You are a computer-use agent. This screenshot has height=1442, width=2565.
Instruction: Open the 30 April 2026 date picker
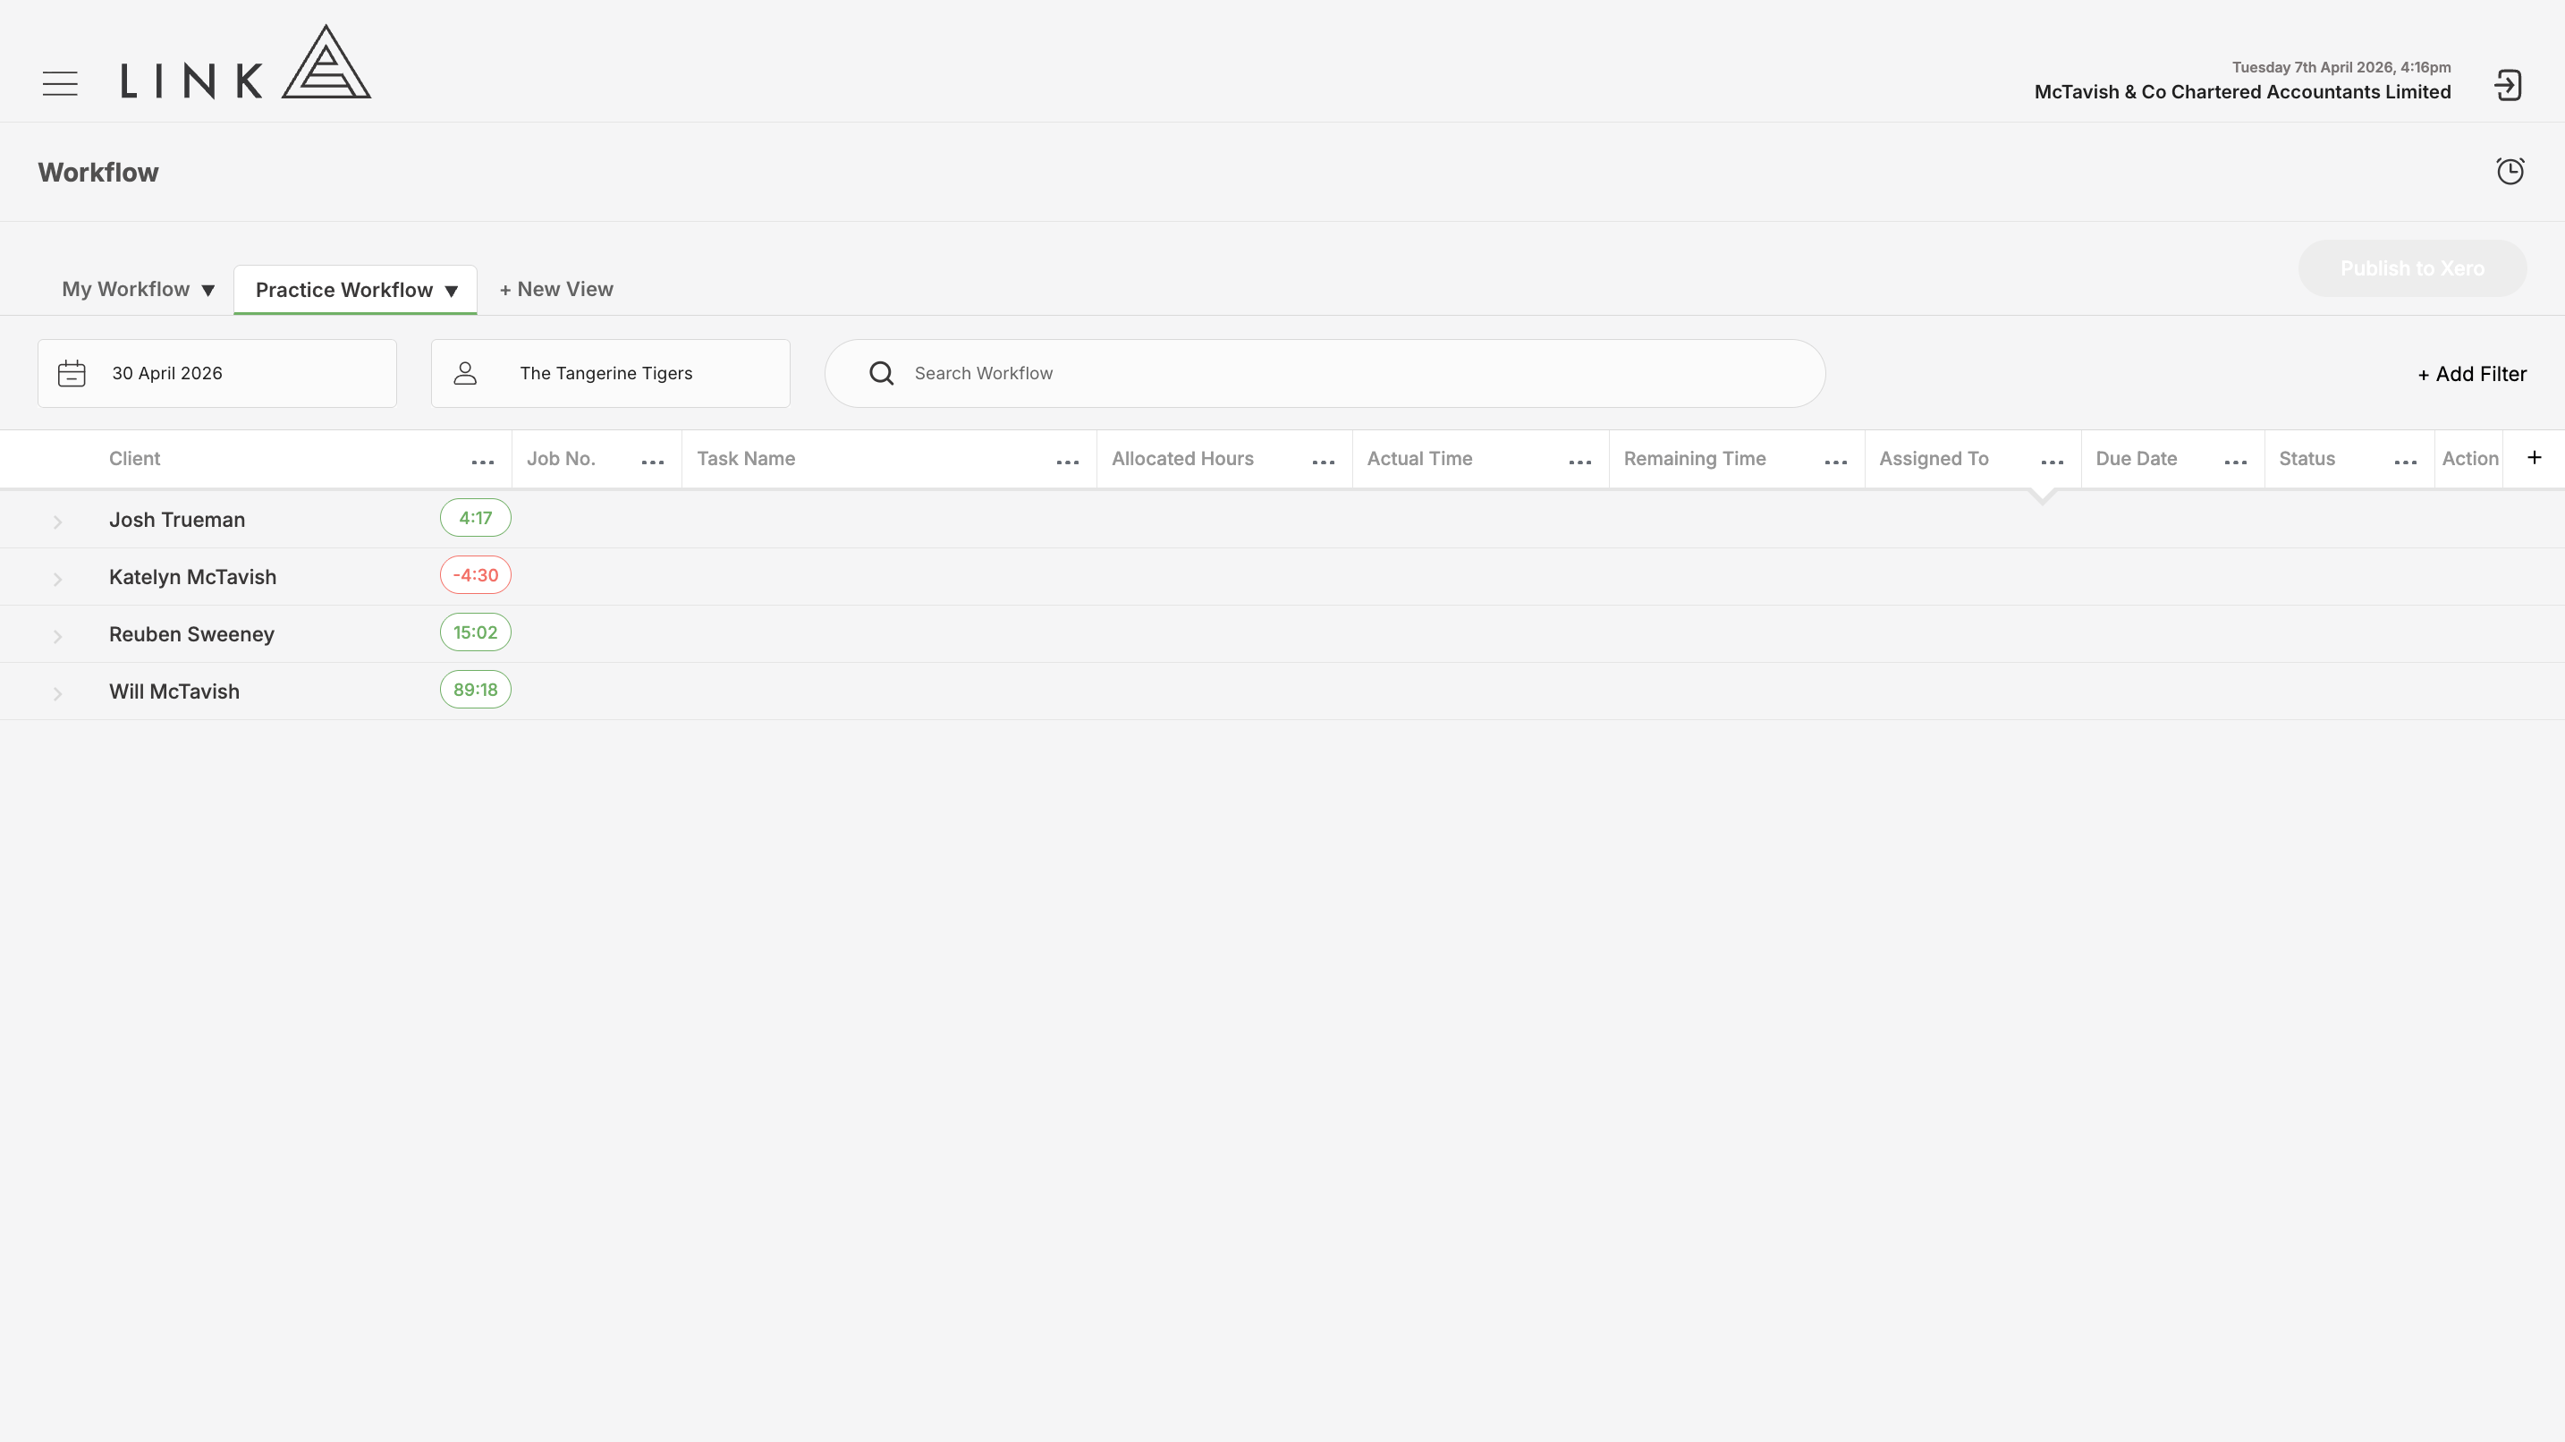[x=217, y=373]
